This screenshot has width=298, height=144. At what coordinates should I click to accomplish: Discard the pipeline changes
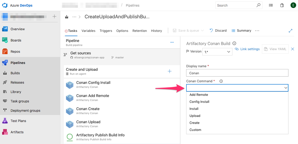pos(218,31)
